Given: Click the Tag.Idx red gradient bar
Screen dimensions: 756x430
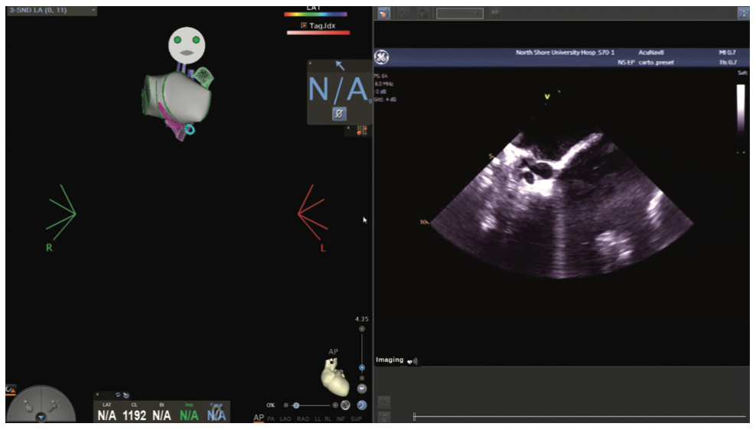Looking at the screenshot, I should pyautogui.click(x=318, y=33).
